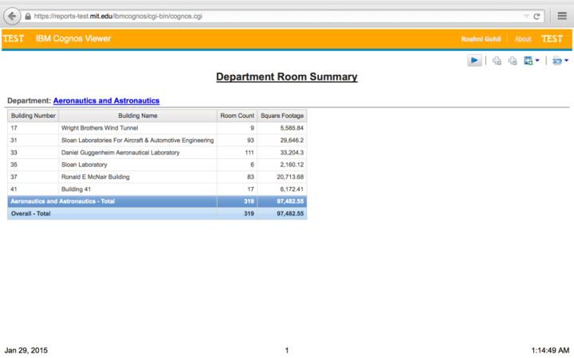Viewport: 574px width, 358px height.
Task: Click the padlock icon in the address bar
Action: point(29,16)
